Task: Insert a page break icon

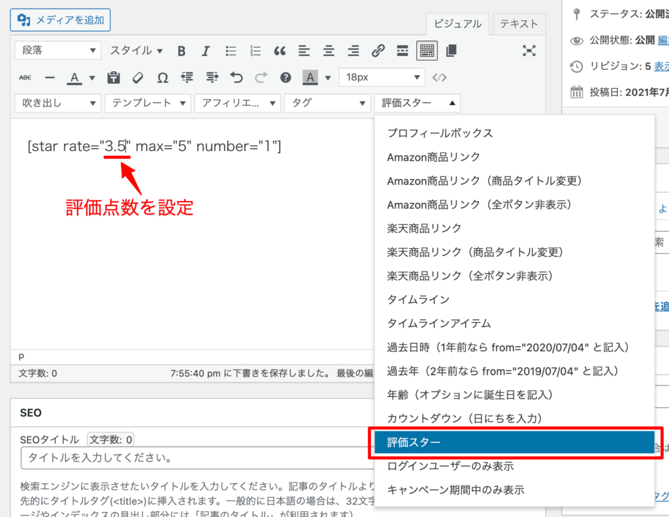Action: [451, 51]
